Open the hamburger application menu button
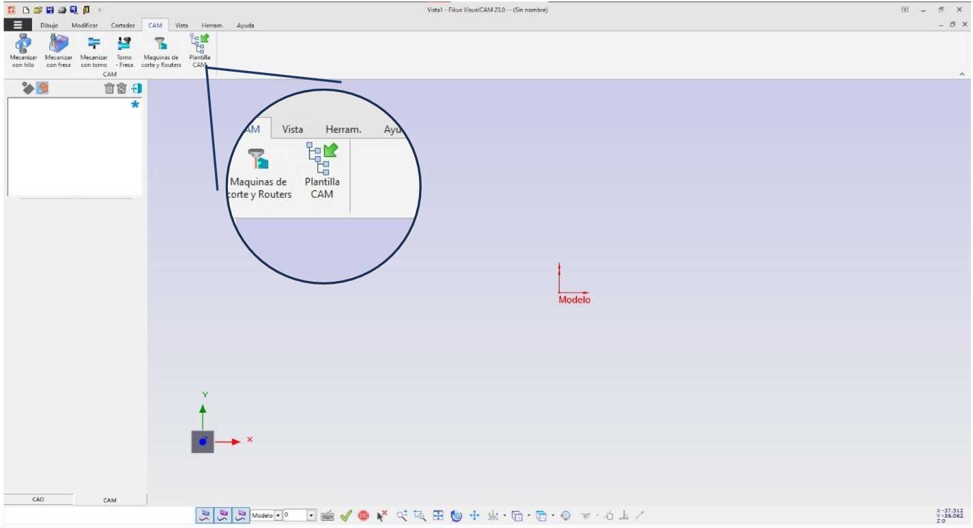The width and height of the screenshot is (973, 528). click(18, 25)
